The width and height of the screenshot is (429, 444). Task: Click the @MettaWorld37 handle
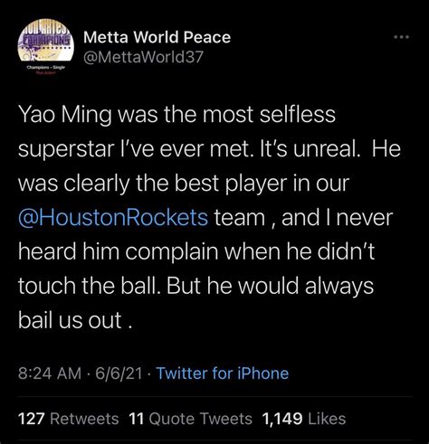click(x=144, y=57)
